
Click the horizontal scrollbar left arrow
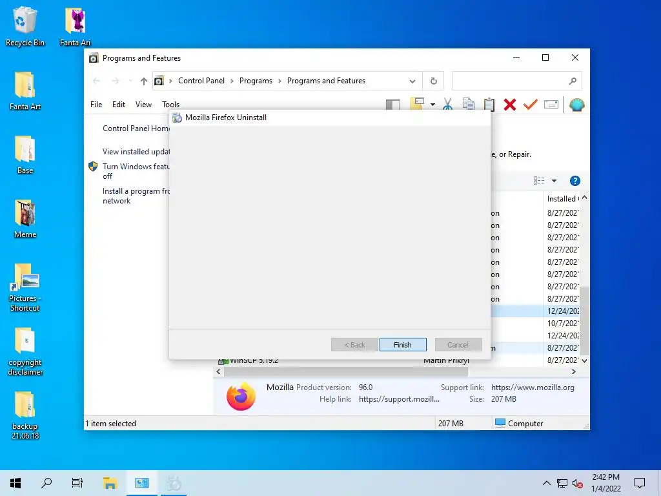pyautogui.click(x=218, y=371)
